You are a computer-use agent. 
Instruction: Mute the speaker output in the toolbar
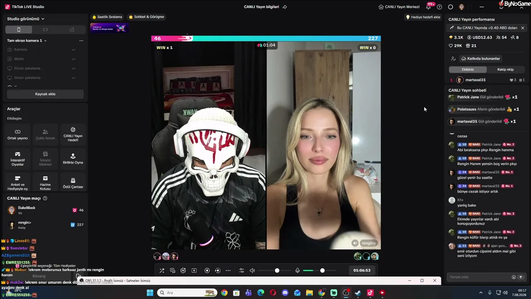(252, 270)
